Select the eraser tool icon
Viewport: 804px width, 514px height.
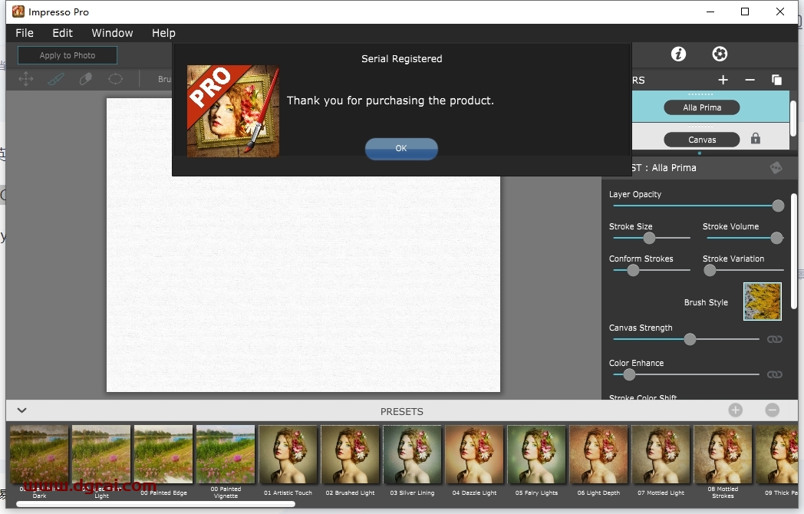tap(86, 79)
